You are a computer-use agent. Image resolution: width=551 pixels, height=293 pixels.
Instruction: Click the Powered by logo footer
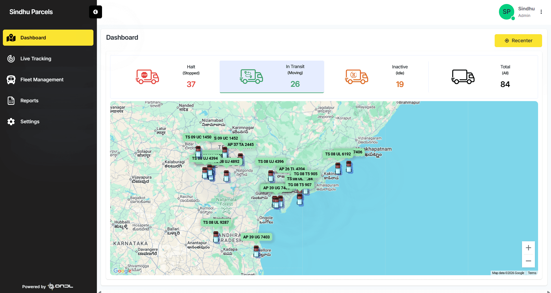[x=48, y=286]
